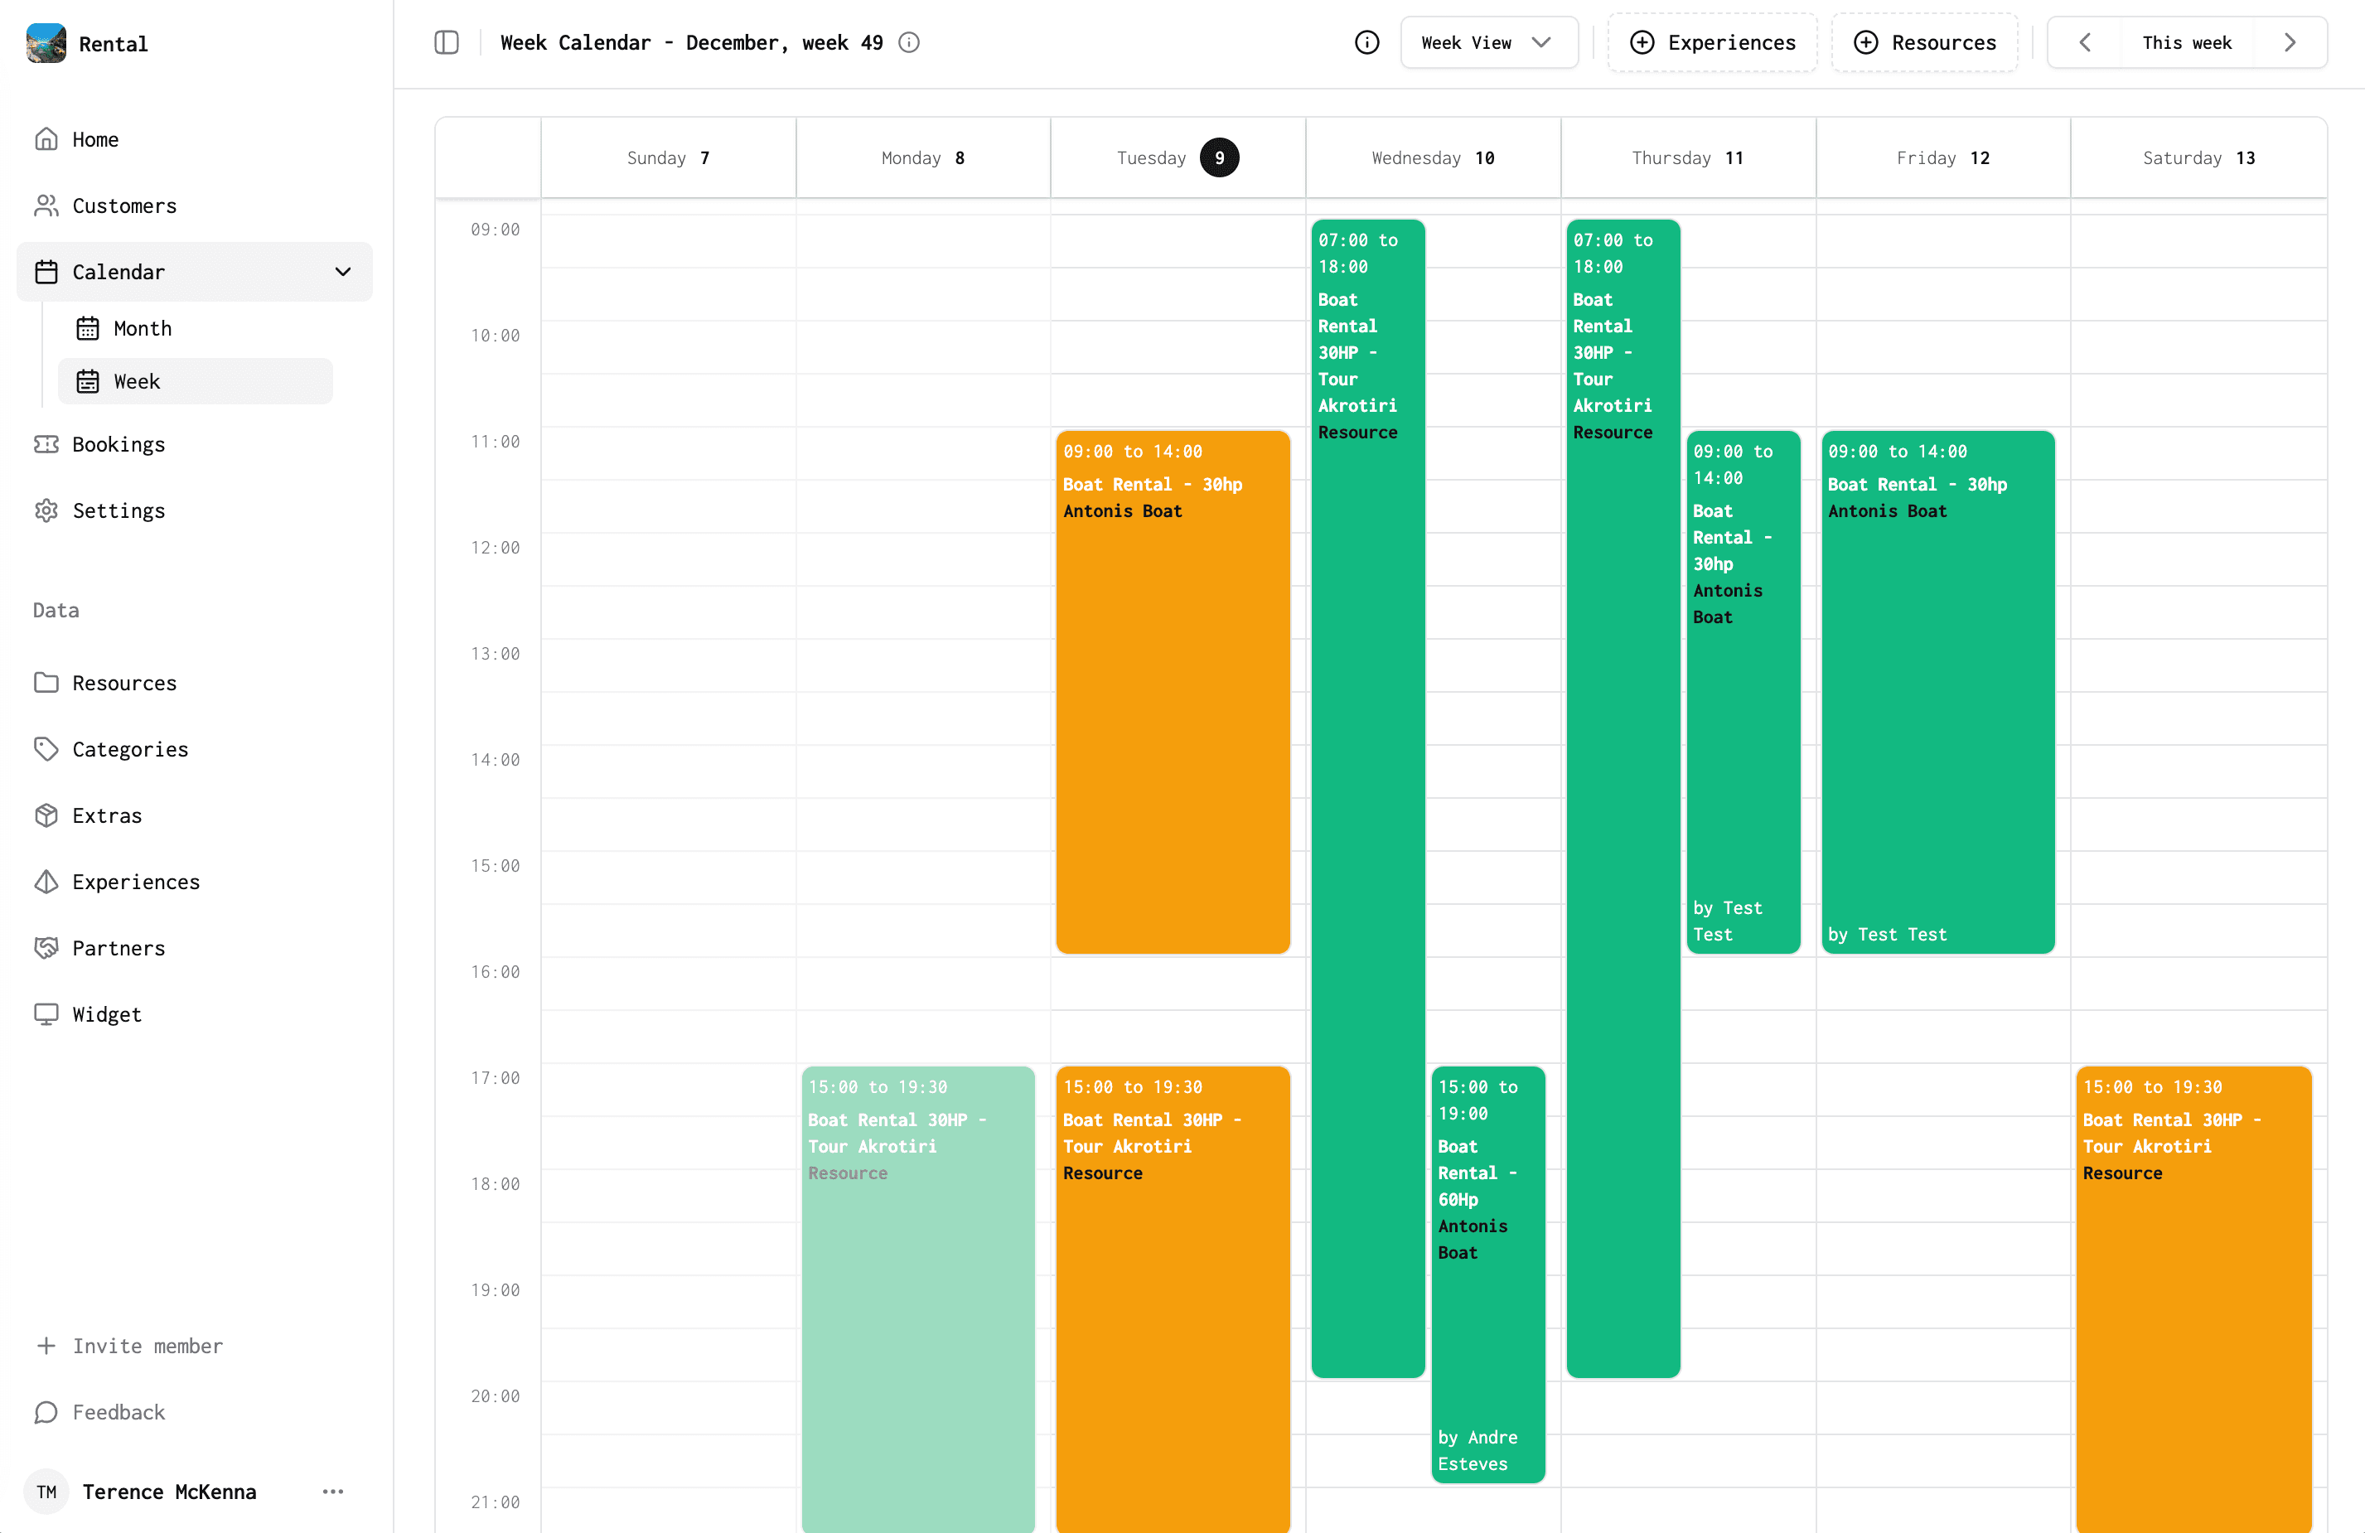Viewport: 2365px width, 1533px height.
Task: Open the Week View dropdown
Action: (1488, 41)
